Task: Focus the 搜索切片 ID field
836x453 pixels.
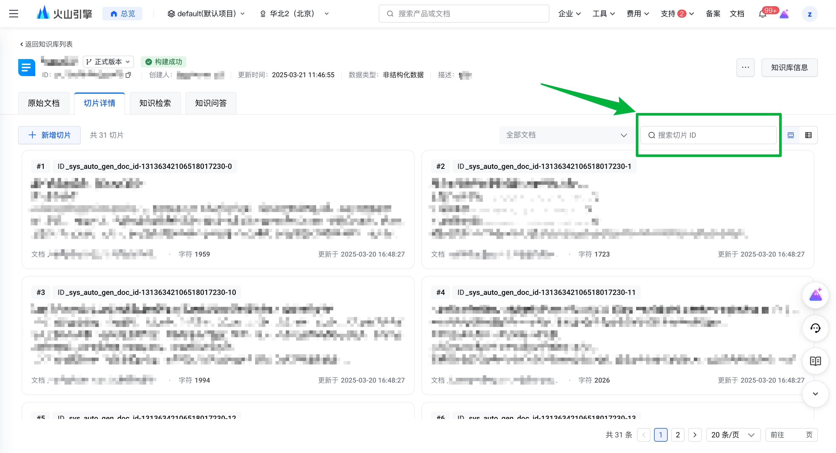Action: tap(708, 135)
